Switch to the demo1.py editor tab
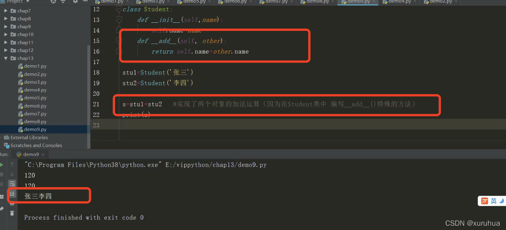 (x=112, y=2)
